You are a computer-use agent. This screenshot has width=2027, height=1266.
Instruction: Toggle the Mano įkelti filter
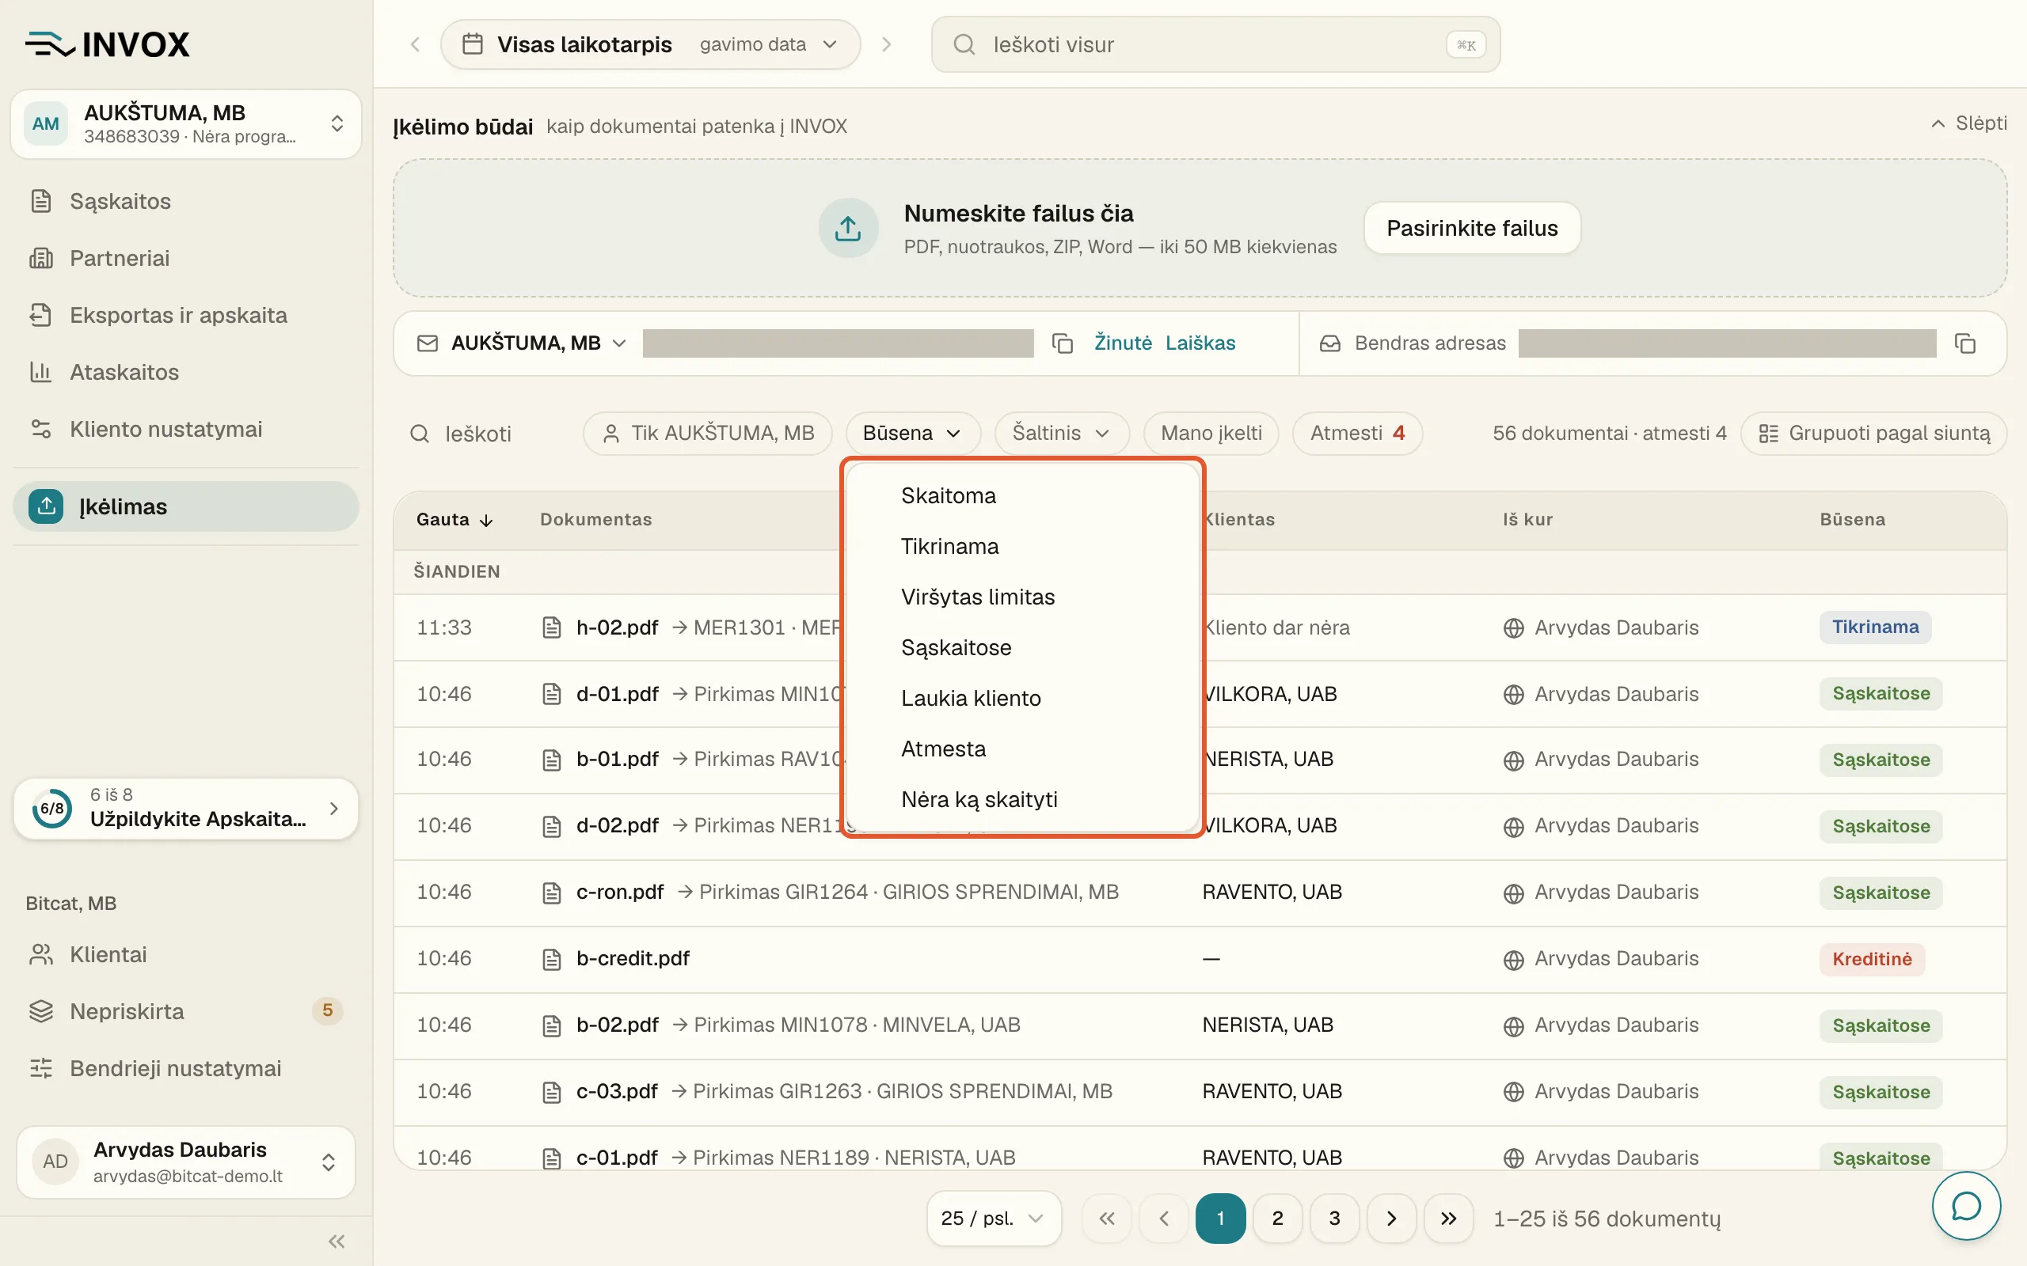(1211, 433)
